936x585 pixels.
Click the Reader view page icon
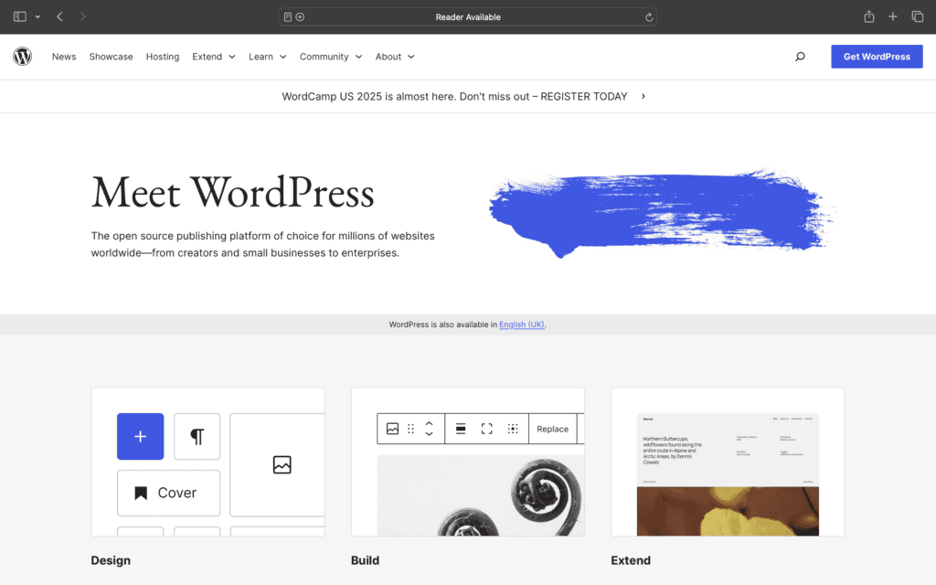coord(288,17)
